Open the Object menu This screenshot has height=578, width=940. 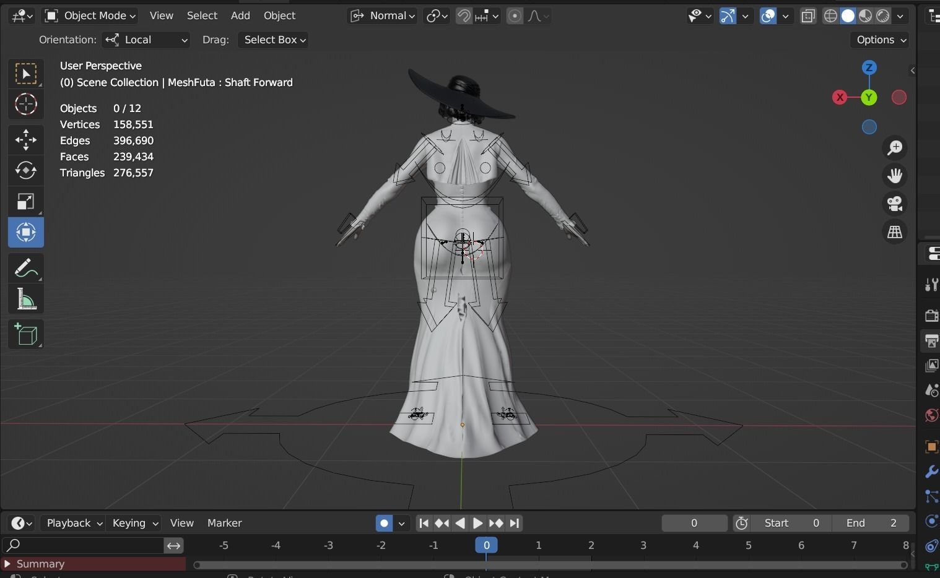[x=279, y=15]
